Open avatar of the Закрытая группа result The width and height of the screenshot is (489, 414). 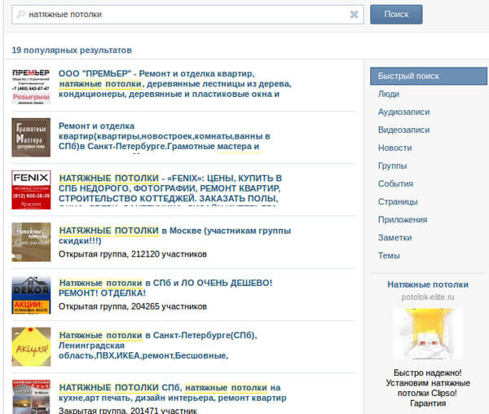pyautogui.click(x=31, y=397)
